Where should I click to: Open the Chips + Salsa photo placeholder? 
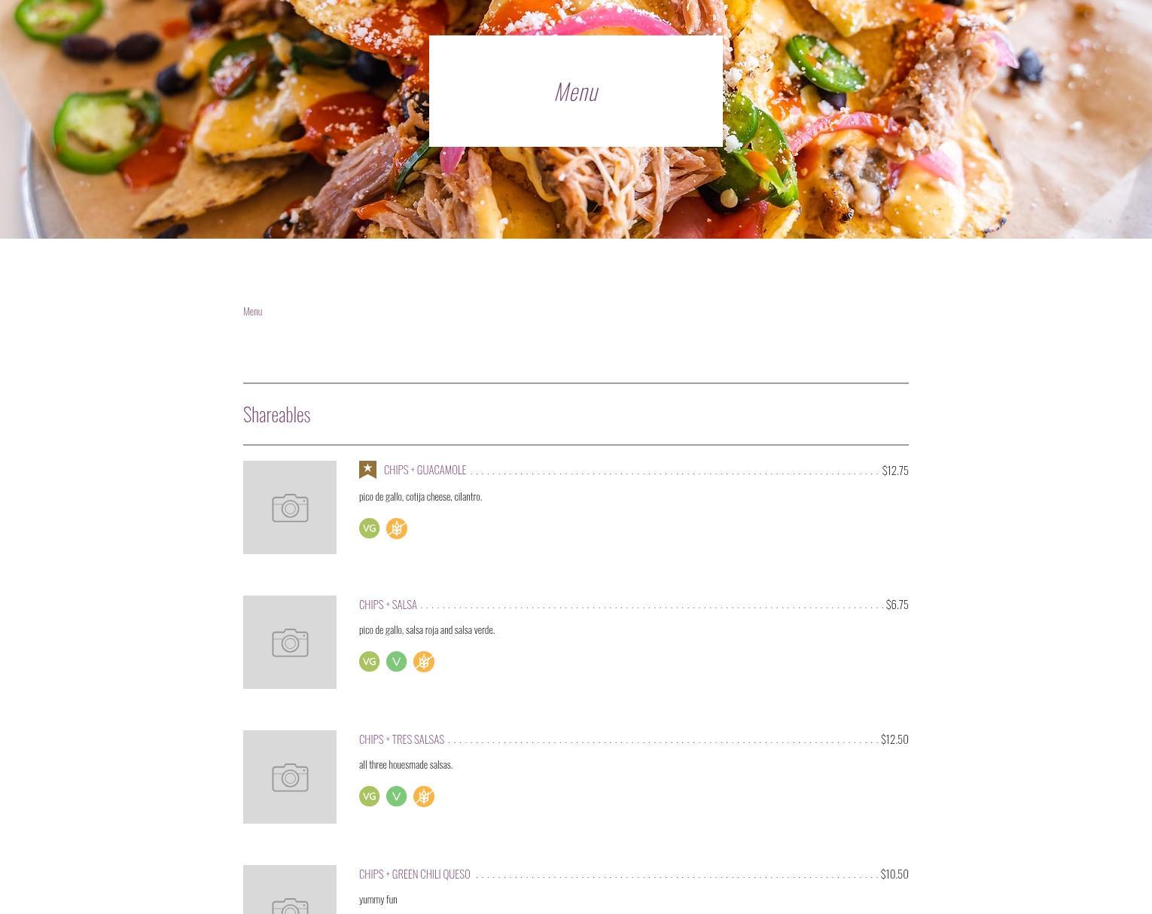290,642
